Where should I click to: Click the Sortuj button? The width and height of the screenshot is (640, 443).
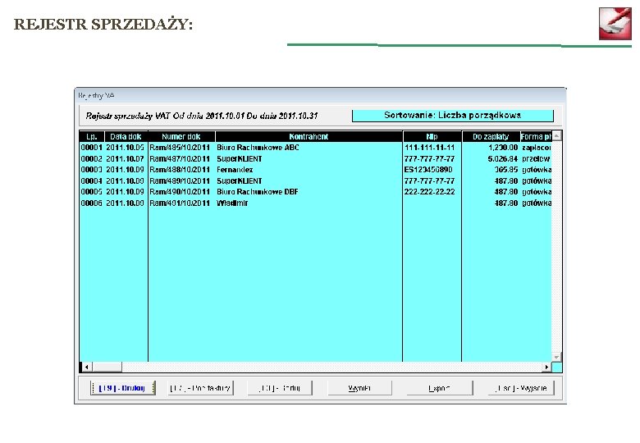point(280,388)
